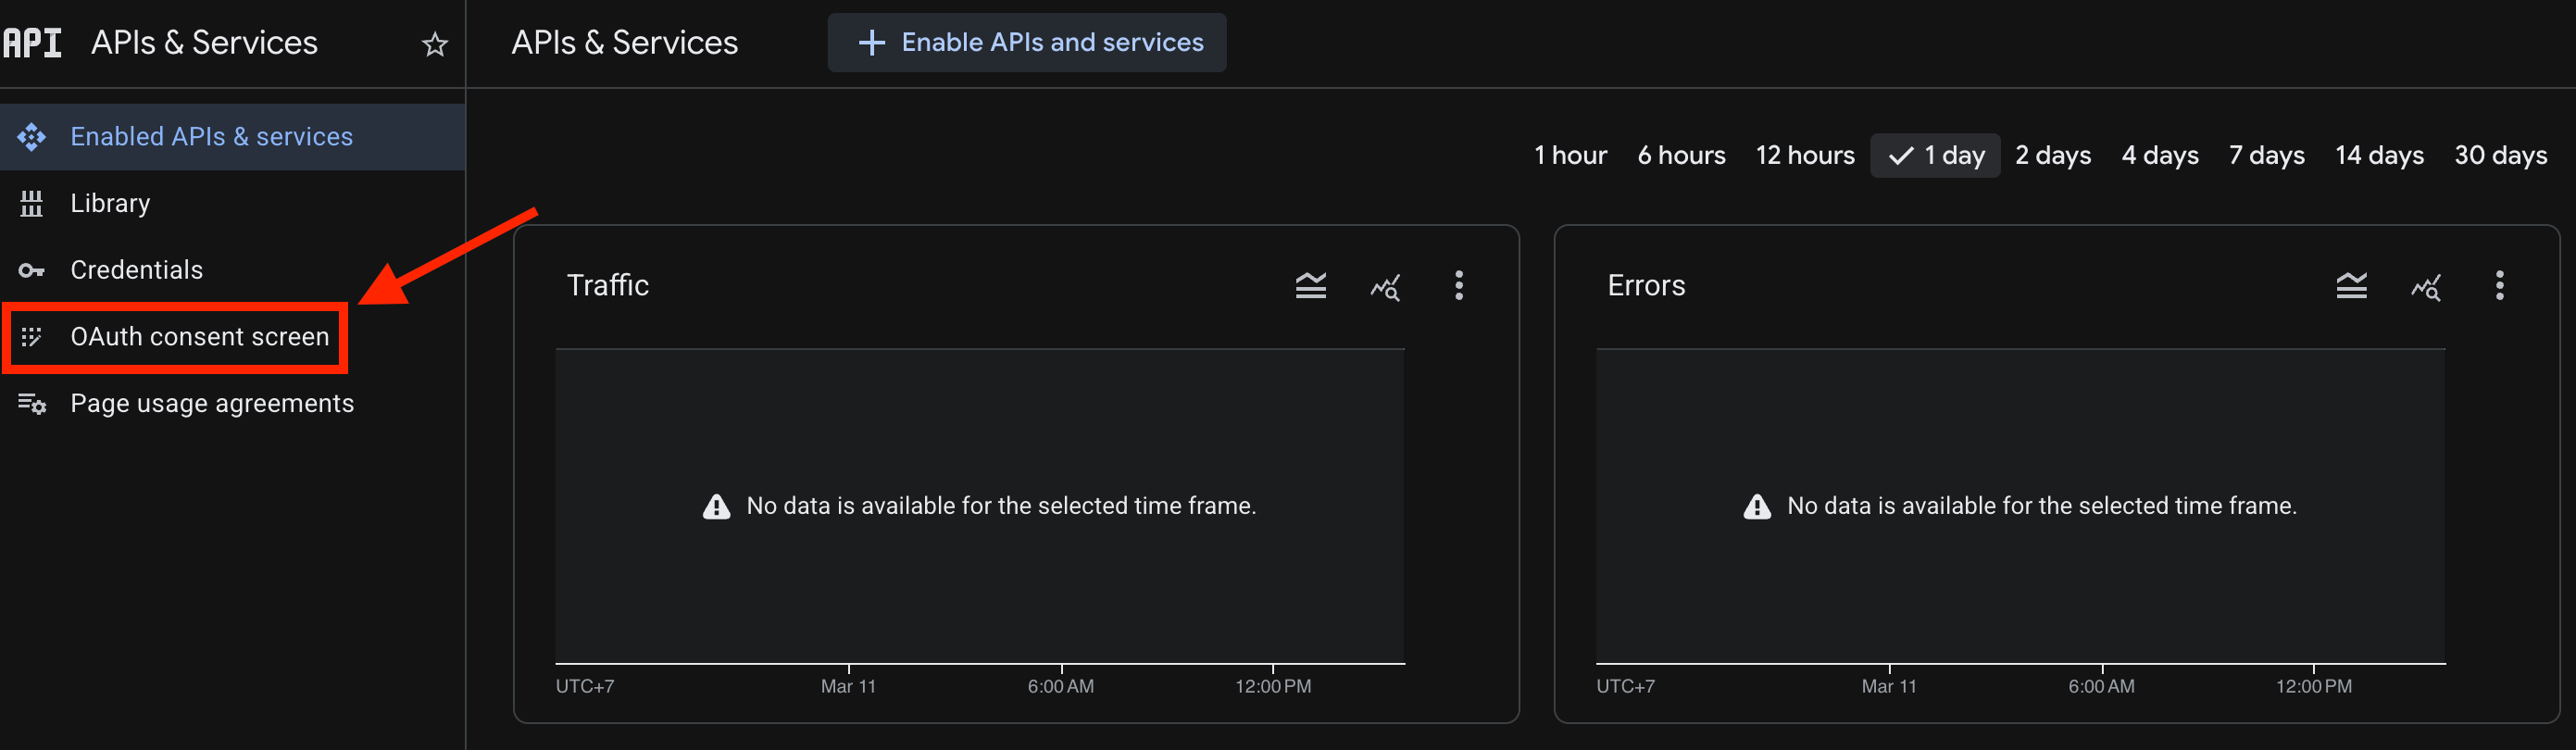This screenshot has width=2576, height=750.
Task: Toggle legend on the Errors chart
Action: (x=2351, y=286)
